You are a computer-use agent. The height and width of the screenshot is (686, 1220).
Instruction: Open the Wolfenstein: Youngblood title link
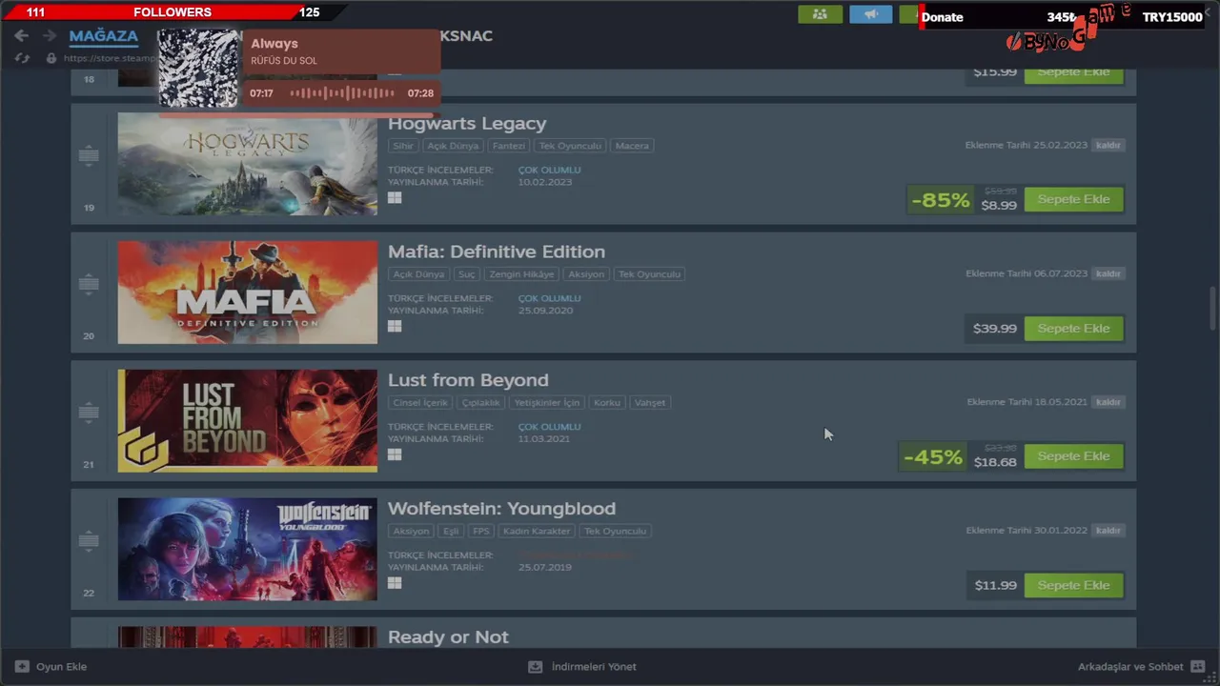[x=501, y=509]
